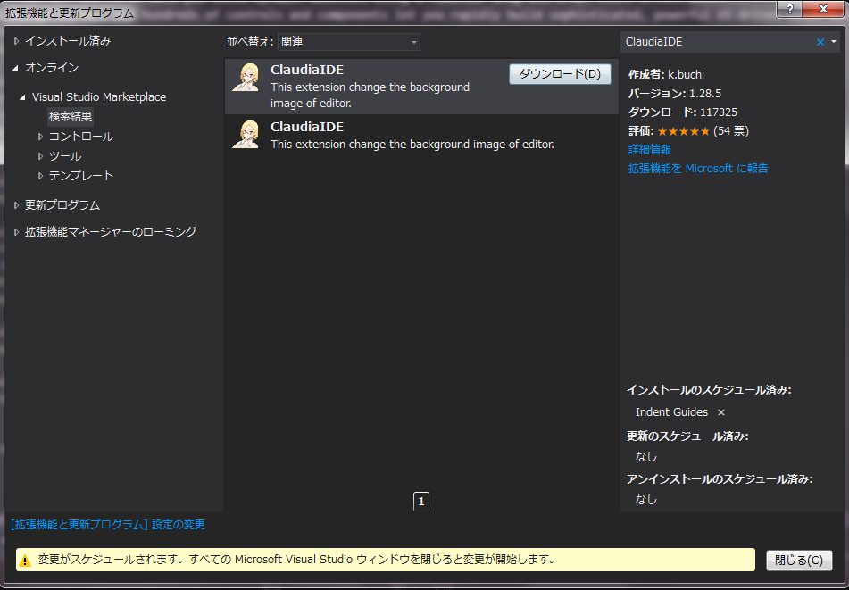Screen dimensions: 849x590
Task: Select 検索結果 in the tree
Action: pyautogui.click(x=71, y=116)
